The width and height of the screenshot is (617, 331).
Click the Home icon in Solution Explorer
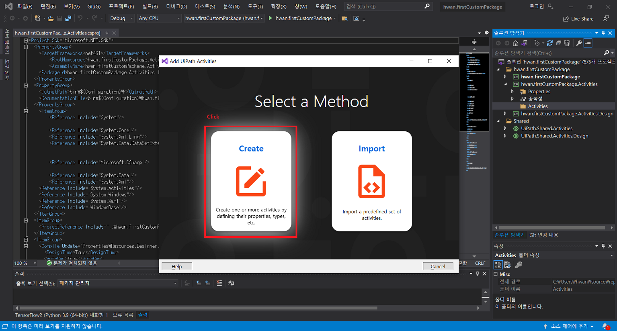(516, 43)
